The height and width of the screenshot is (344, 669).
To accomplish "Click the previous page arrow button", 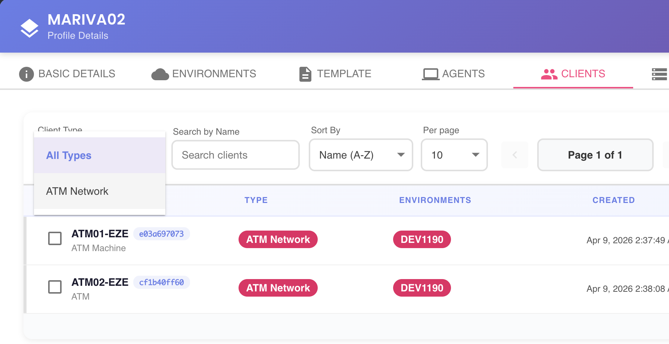I will pyautogui.click(x=515, y=155).
